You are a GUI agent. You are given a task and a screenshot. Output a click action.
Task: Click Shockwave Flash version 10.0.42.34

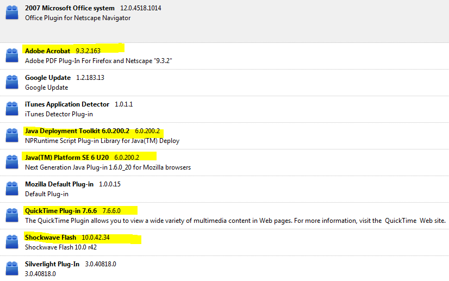point(96,238)
